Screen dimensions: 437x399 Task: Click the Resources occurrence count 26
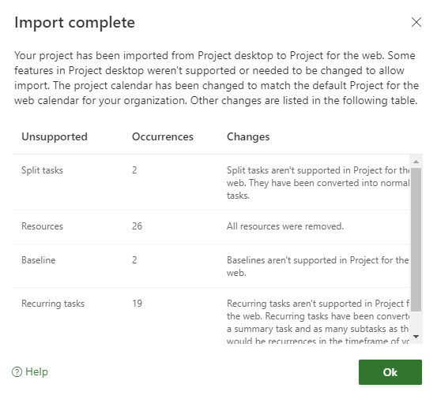click(137, 226)
